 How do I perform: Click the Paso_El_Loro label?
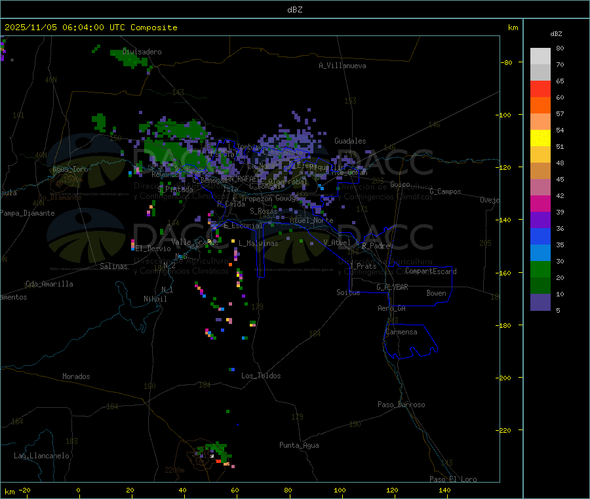[454, 479]
